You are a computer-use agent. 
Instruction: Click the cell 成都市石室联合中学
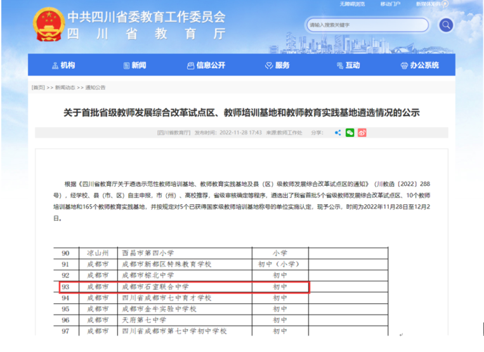(x=155, y=287)
